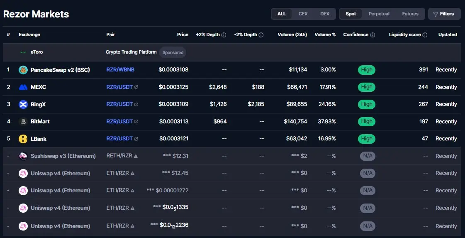
Task: Open the Confidence info icon
Action: tap(372, 35)
